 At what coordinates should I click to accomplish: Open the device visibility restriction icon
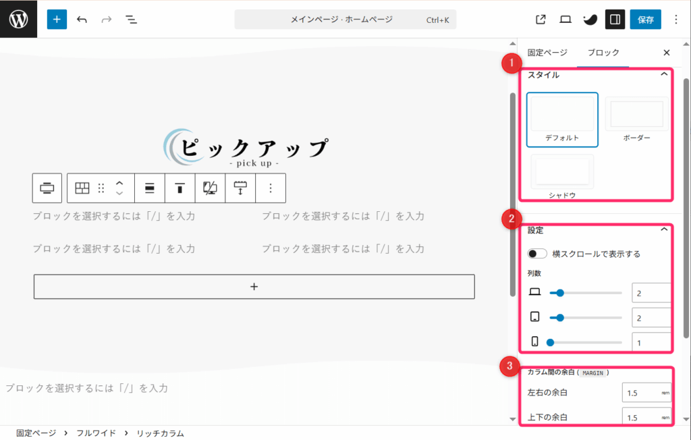click(210, 188)
